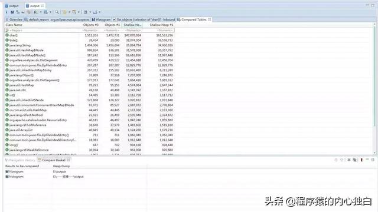Close the active output editor tab
This screenshot has width=378, height=212.
coord(43,6)
